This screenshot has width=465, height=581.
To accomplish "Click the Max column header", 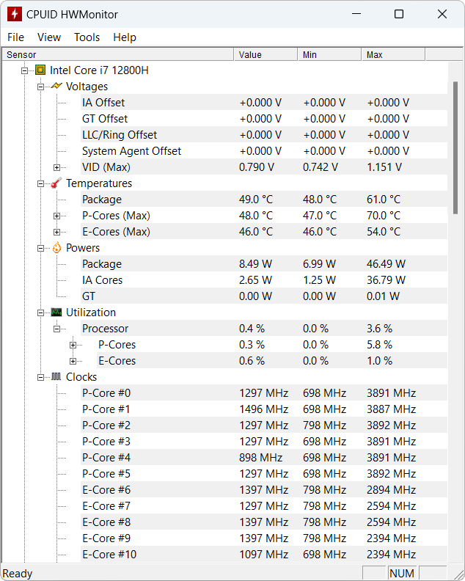I will [x=393, y=54].
